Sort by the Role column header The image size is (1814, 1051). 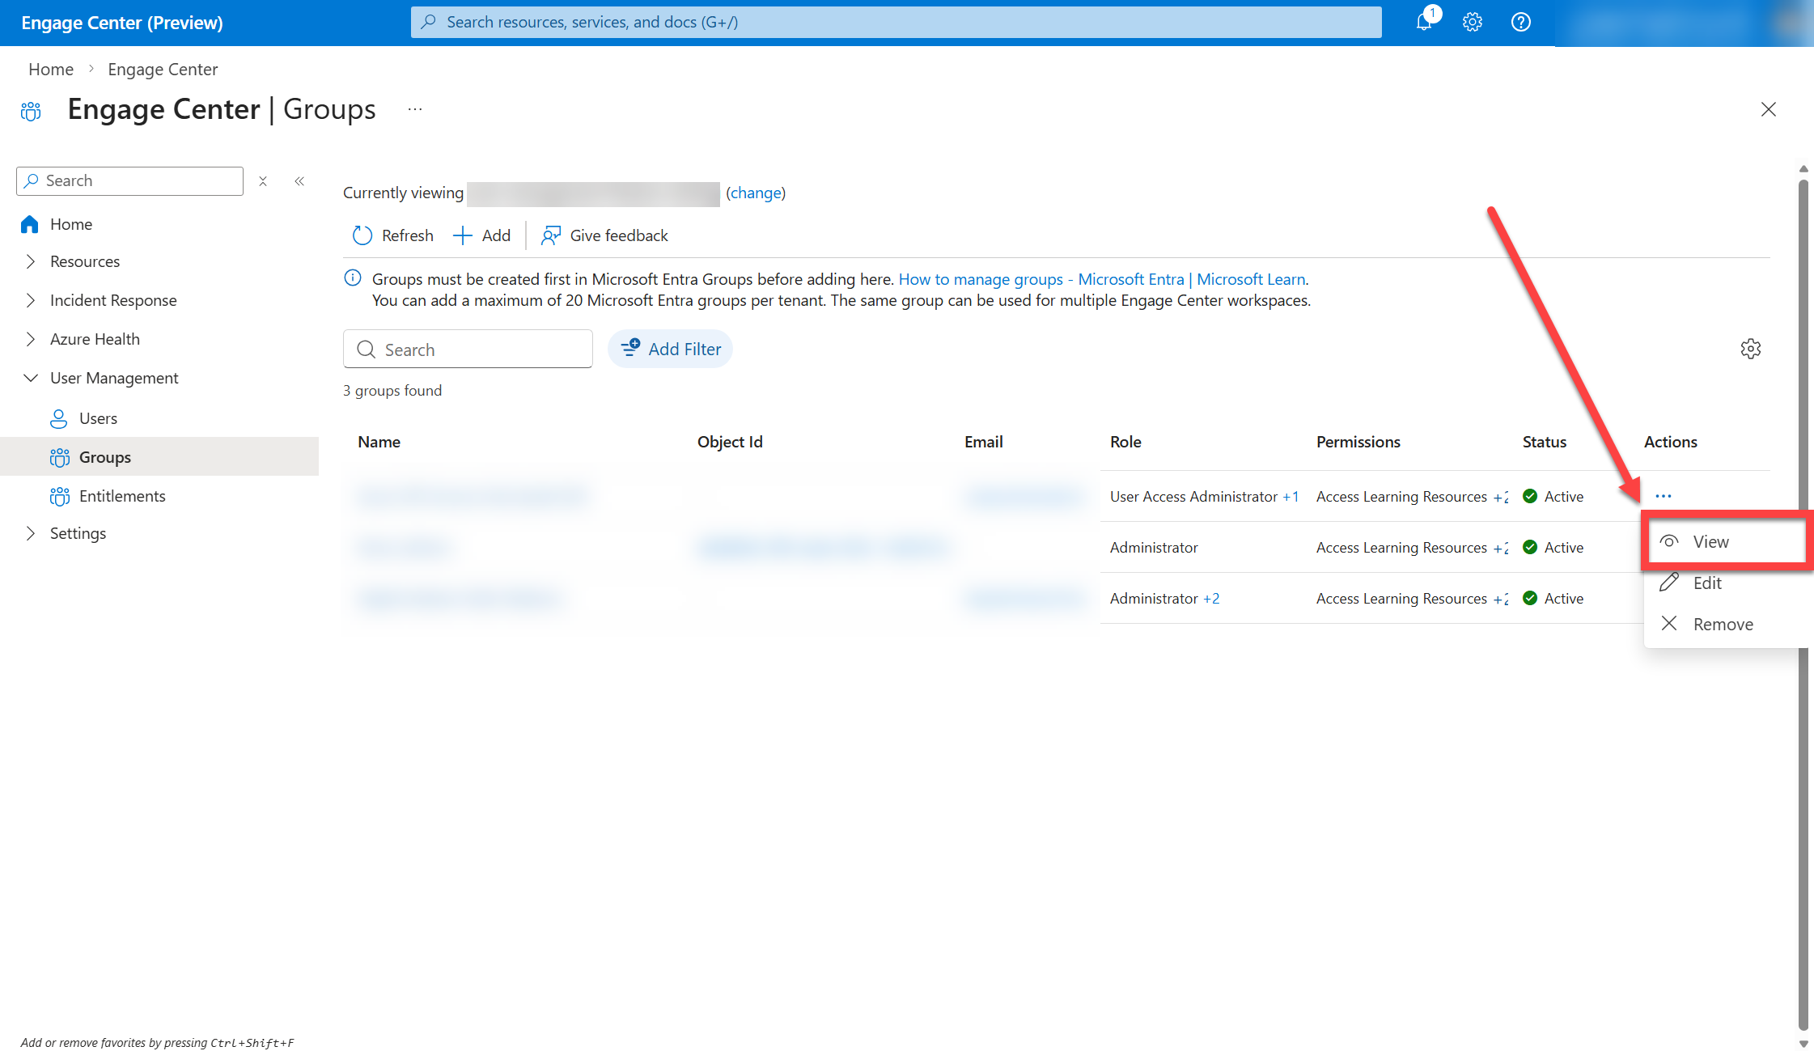(1125, 442)
